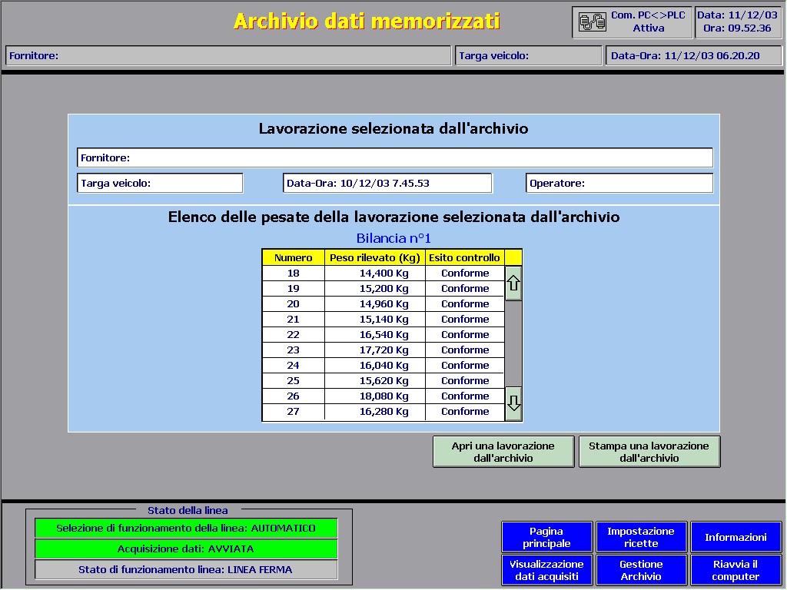Click Conforme result in row 23
The height and width of the screenshot is (590, 787).
465,350
